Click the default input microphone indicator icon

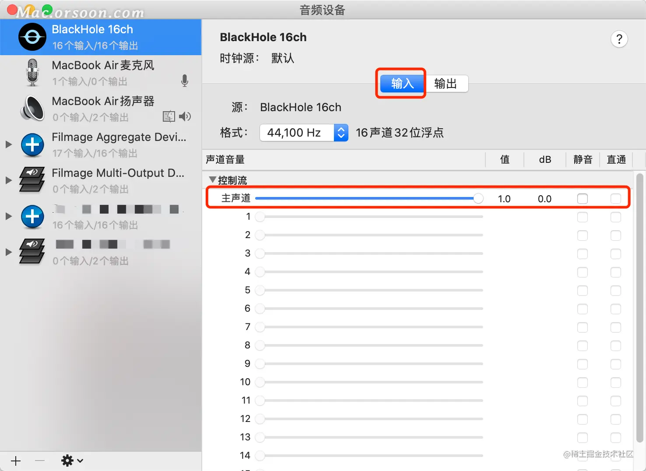[x=185, y=81]
